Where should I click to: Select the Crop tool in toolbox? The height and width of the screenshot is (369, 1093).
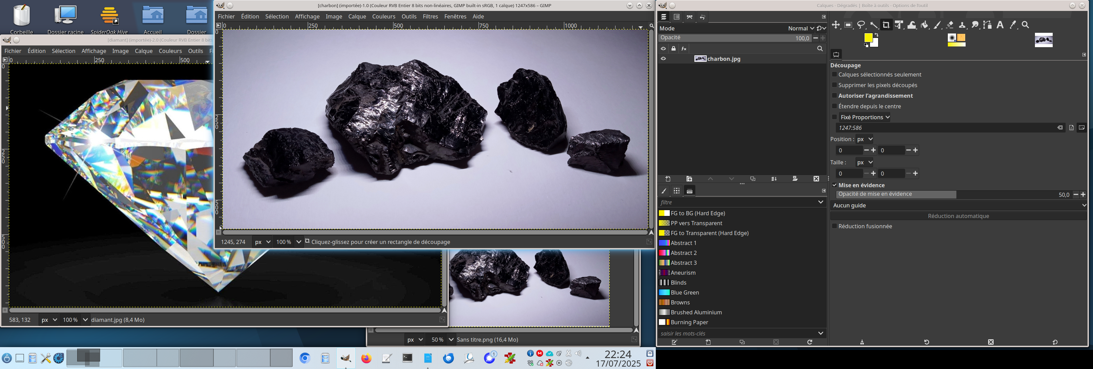(886, 25)
